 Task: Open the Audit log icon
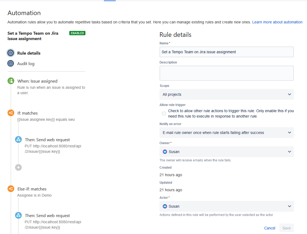pyautogui.click(x=10, y=63)
